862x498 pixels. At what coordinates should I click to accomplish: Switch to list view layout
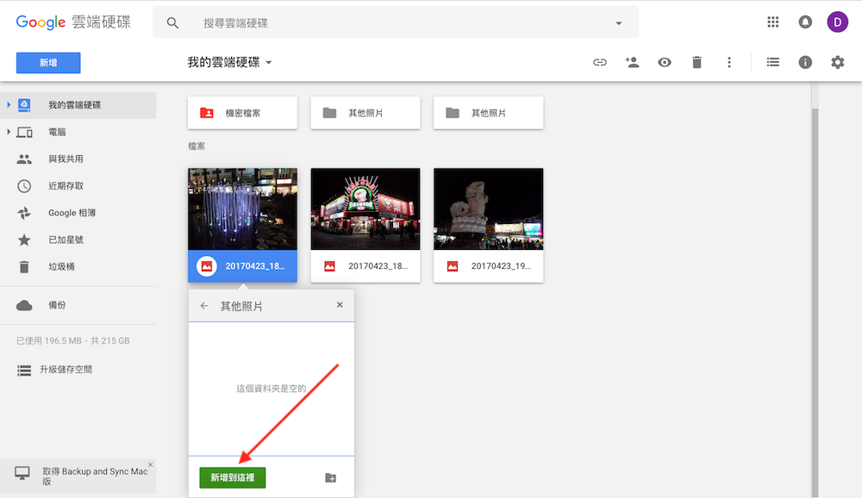[773, 62]
